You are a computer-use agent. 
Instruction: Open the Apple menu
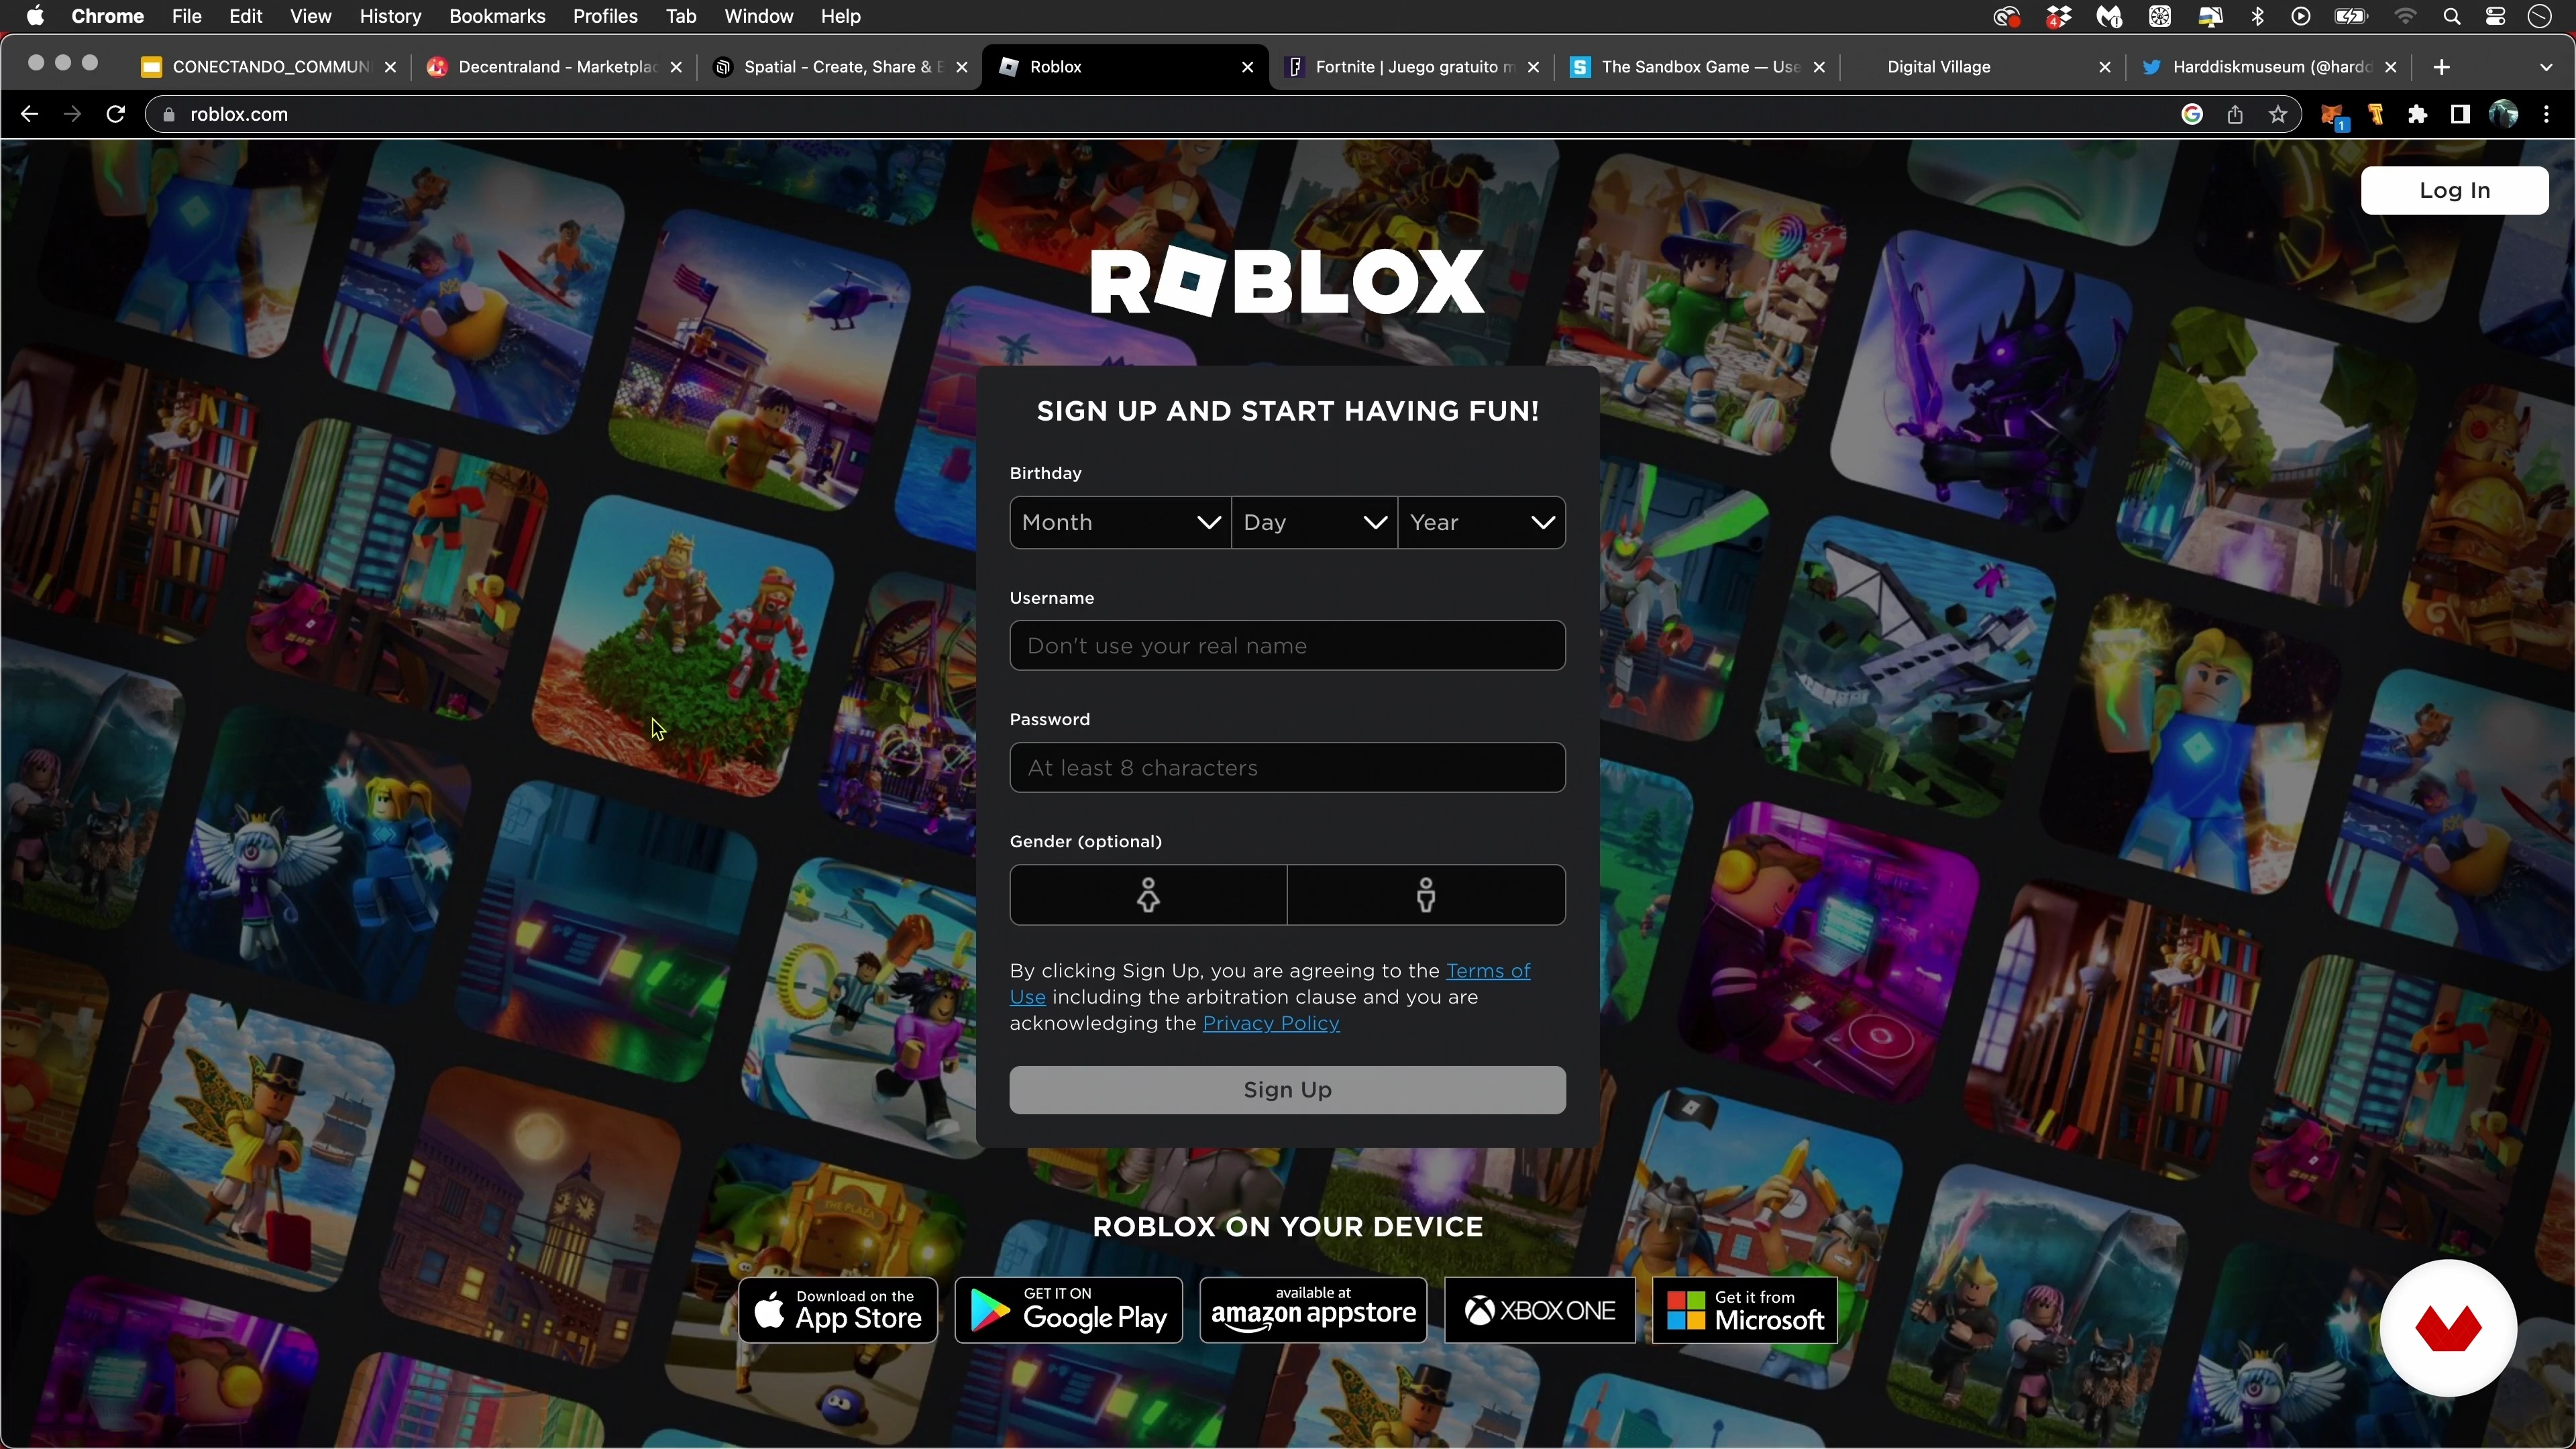[35, 16]
